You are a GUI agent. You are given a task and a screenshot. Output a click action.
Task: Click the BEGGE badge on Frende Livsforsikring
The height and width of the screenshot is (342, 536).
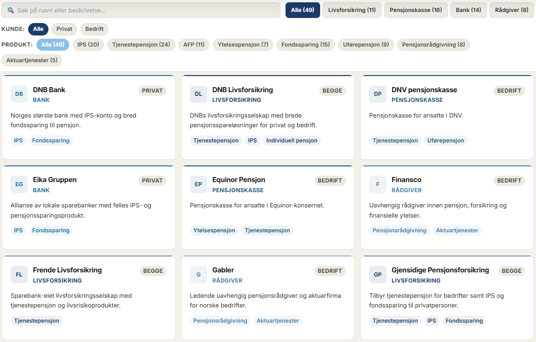(x=153, y=271)
